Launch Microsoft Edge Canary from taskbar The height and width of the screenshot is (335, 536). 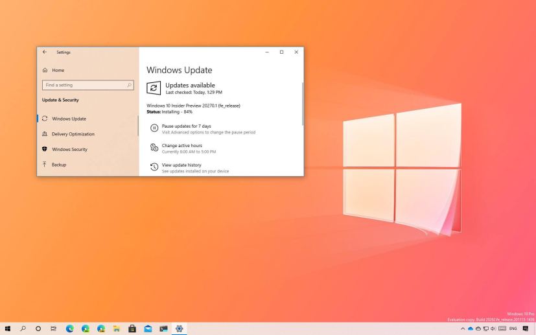101,329
